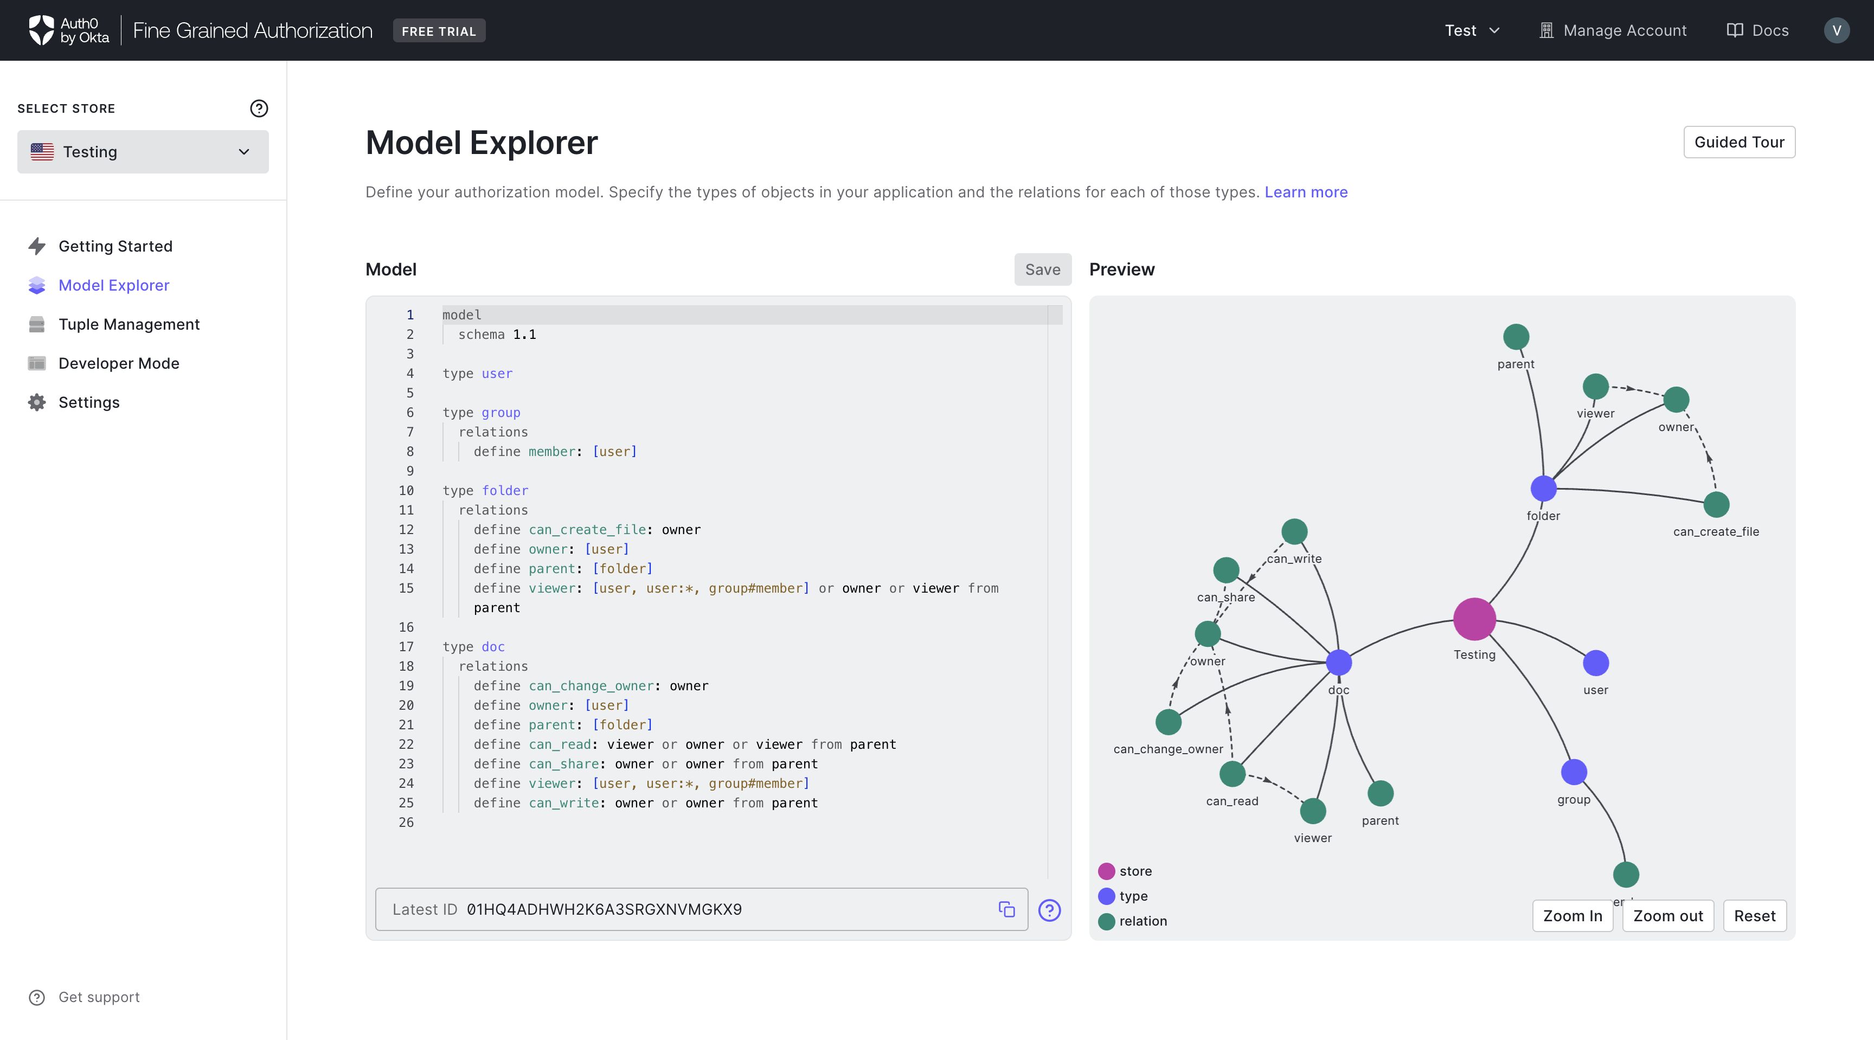Viewport: 1874px width, 1040px height.
Task: Click the store legend color dot
Action: 1106,870
